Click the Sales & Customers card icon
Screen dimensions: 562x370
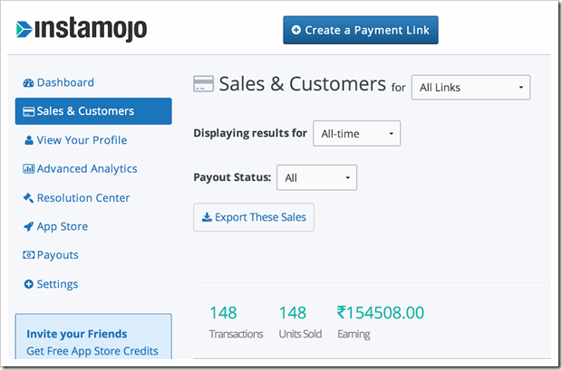click(28, 111)
